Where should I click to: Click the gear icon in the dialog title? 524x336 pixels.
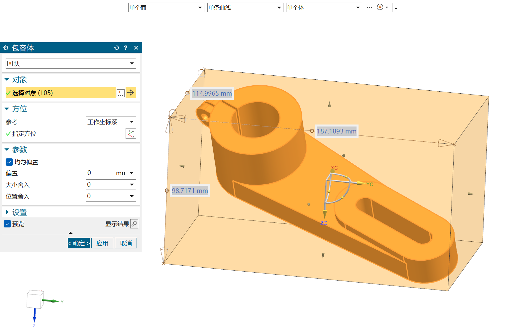pos(6,48)
